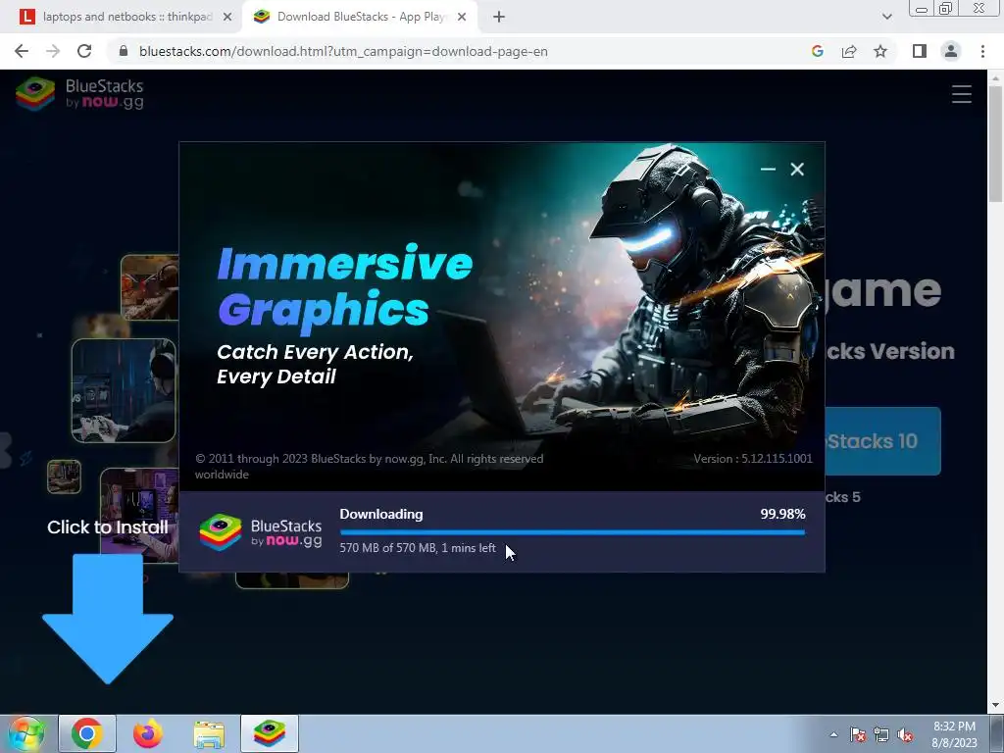The width and height of the screenshot is (1004, 753).
Task: Click the 99.98% progress percentage
Action: (x=782, y=514)
